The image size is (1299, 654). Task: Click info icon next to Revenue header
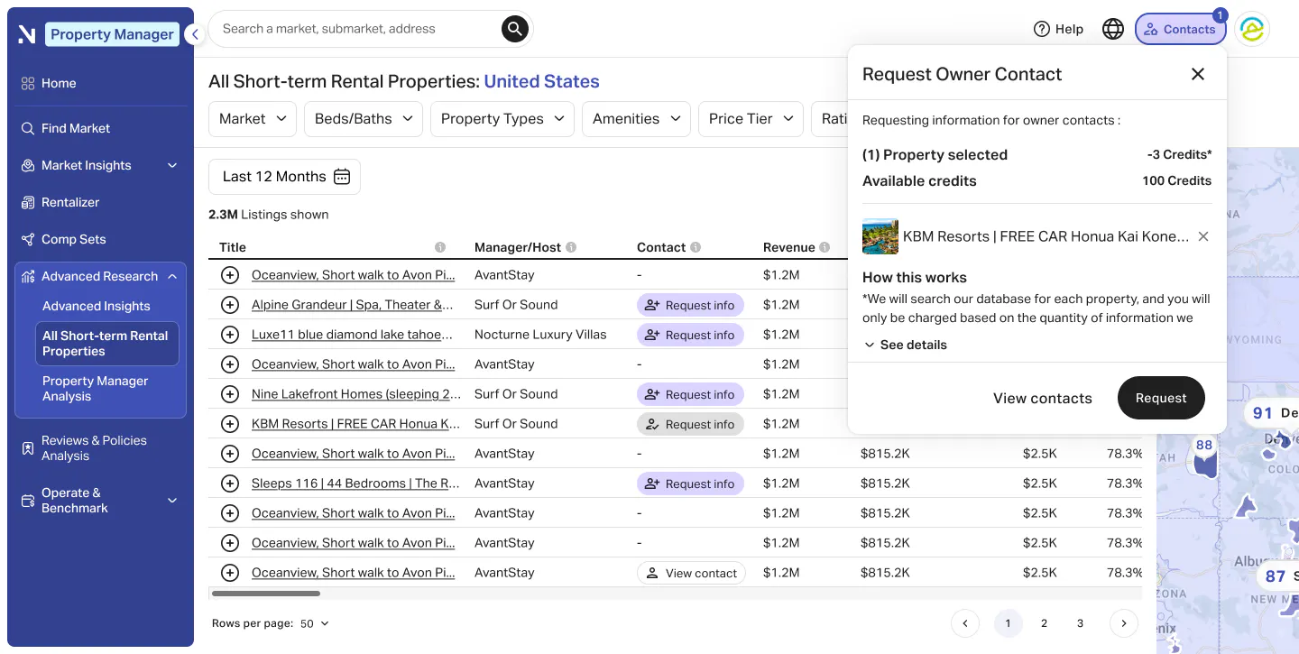(x=825, y=247)
